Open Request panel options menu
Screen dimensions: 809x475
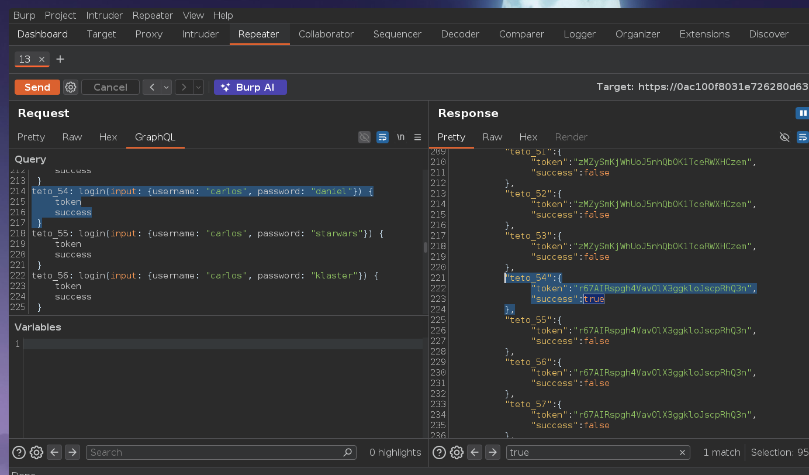(417, 137)
